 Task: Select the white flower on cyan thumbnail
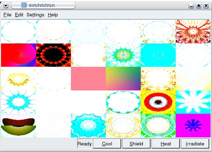(193, 102)
